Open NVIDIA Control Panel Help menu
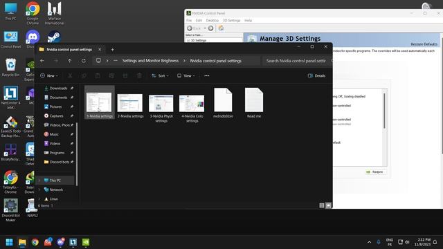This screenshot has width=443, height=249. click(x=248, y=20)
